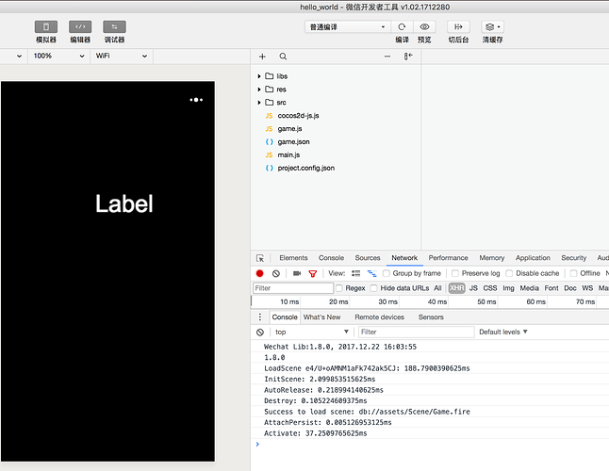Toggle capture screenshots camera icon
The height and width of the screenshot is (471, 609).
(297, 273)
